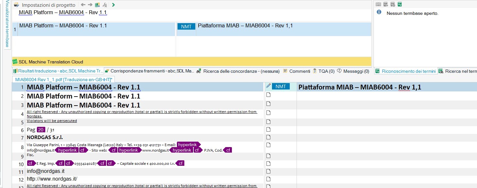Apply the translation using the green table icon
477x188 pixels.
97,5
